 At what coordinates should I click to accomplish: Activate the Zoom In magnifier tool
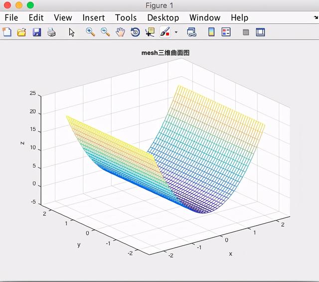pos(91,32)
